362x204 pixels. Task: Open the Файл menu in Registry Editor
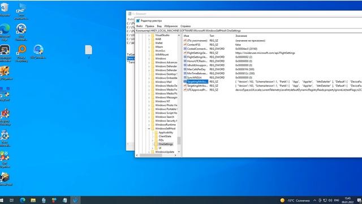click(139, 26)
